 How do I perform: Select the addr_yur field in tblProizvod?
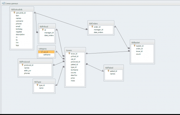point(28,71)
